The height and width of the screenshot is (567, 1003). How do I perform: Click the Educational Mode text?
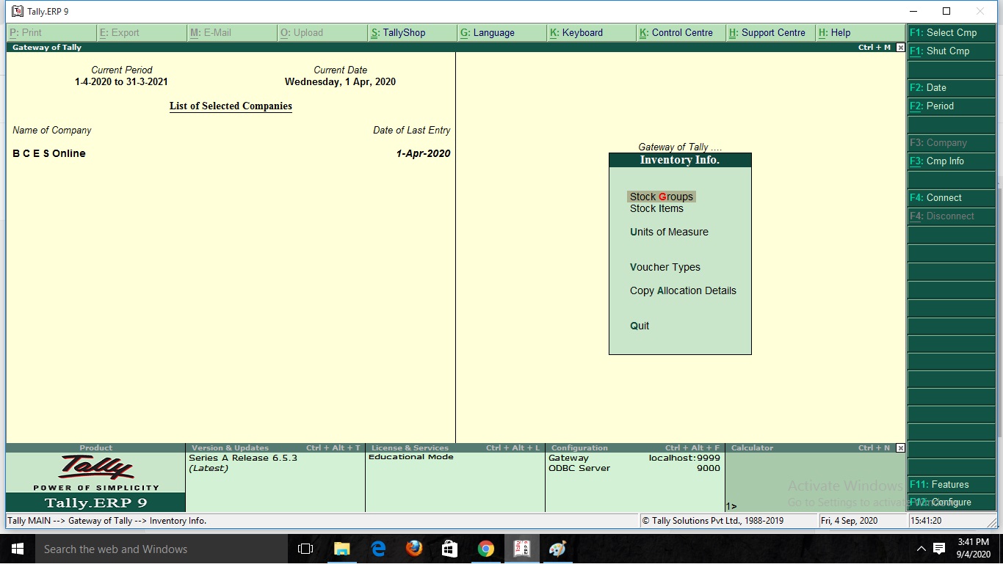click(x=411, y=457)
